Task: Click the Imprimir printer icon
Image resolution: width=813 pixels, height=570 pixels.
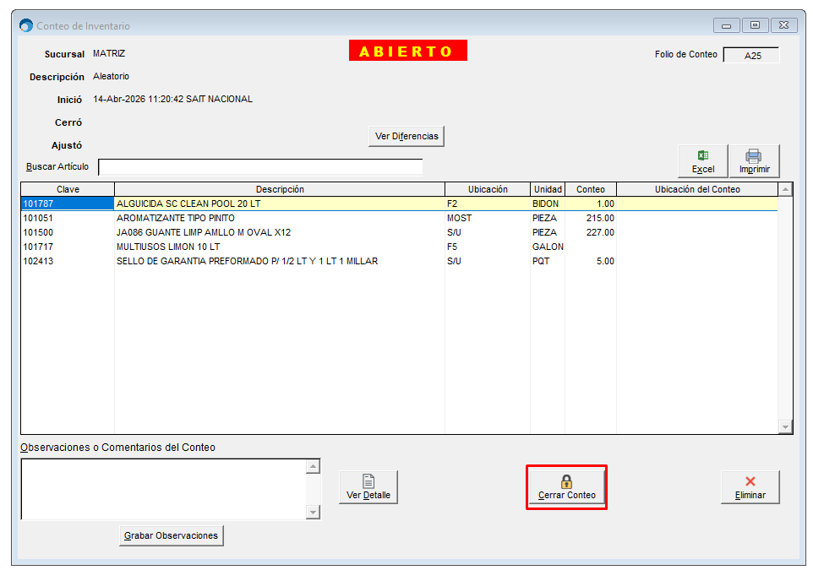Action: (x=754, y=160)
